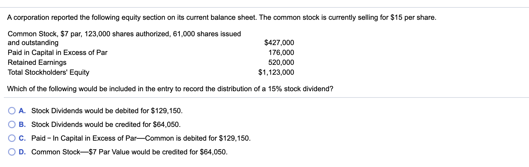Click the Total Stockholders' Equity label
This screenshot has width=529, height=167.
[x=48, y=72]
